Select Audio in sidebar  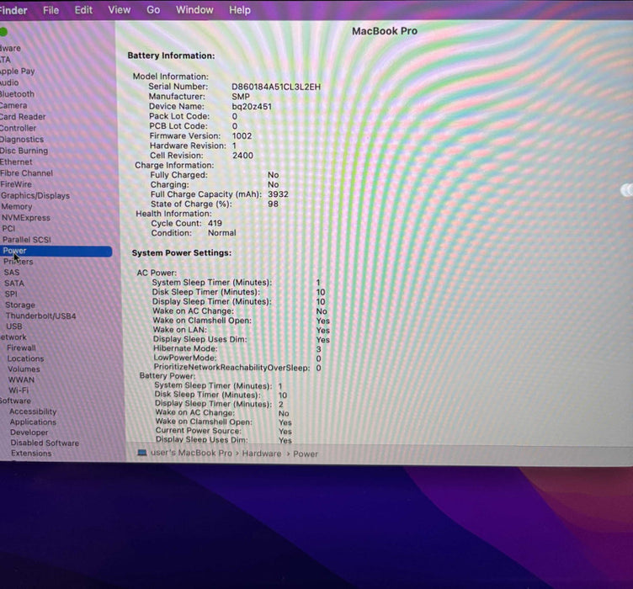pos(9,82)
